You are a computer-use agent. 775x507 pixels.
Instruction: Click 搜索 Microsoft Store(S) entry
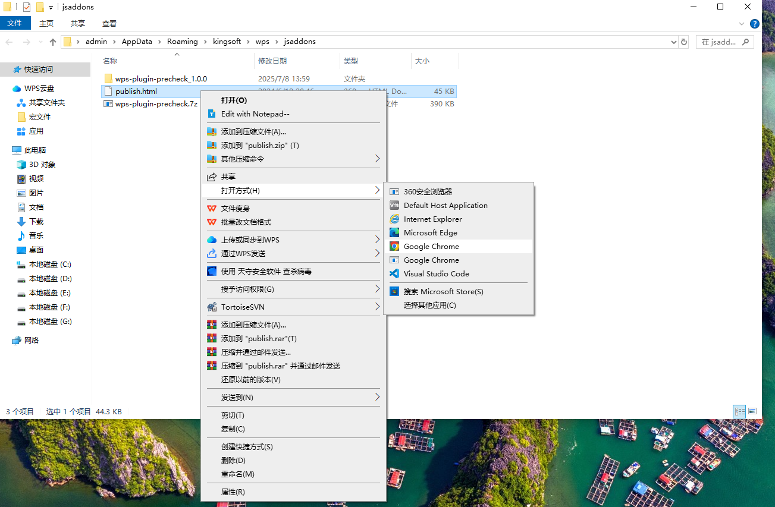coord(443,291)
